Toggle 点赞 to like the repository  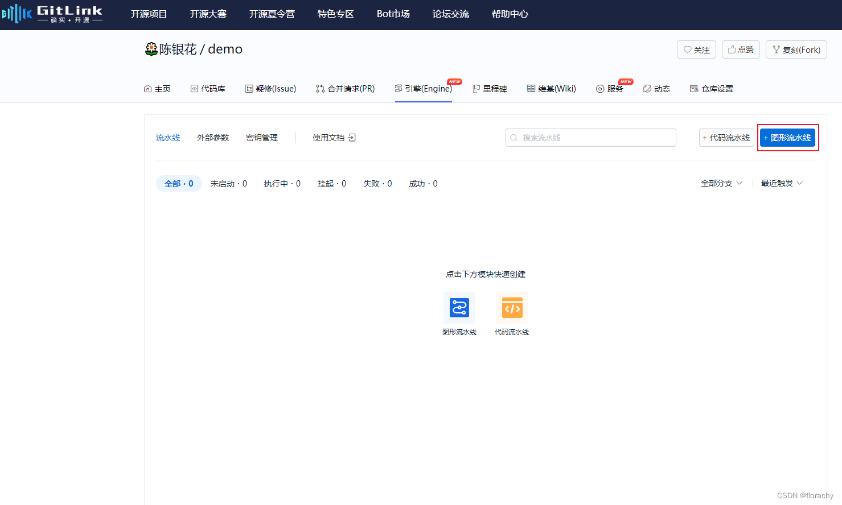pyautogui.click(x=741, y=49)
